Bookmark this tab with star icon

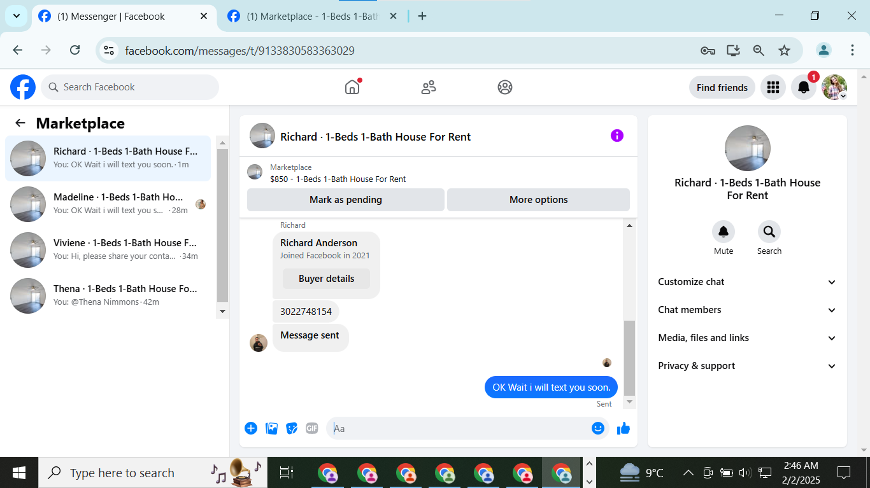coord(784,50)
